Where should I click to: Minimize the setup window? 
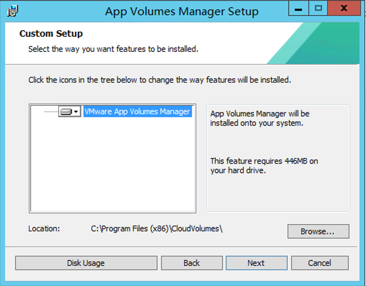coord(298,9)
